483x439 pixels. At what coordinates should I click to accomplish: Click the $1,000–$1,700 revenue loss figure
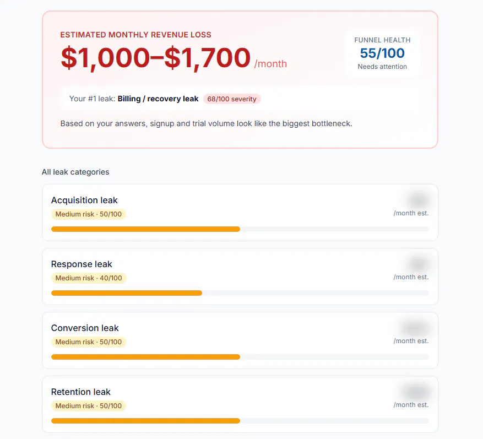(x=155, y=58)
